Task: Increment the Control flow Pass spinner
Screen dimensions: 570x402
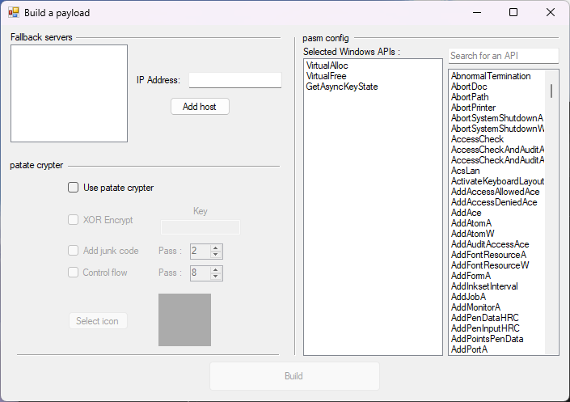Action: (216, 269)
